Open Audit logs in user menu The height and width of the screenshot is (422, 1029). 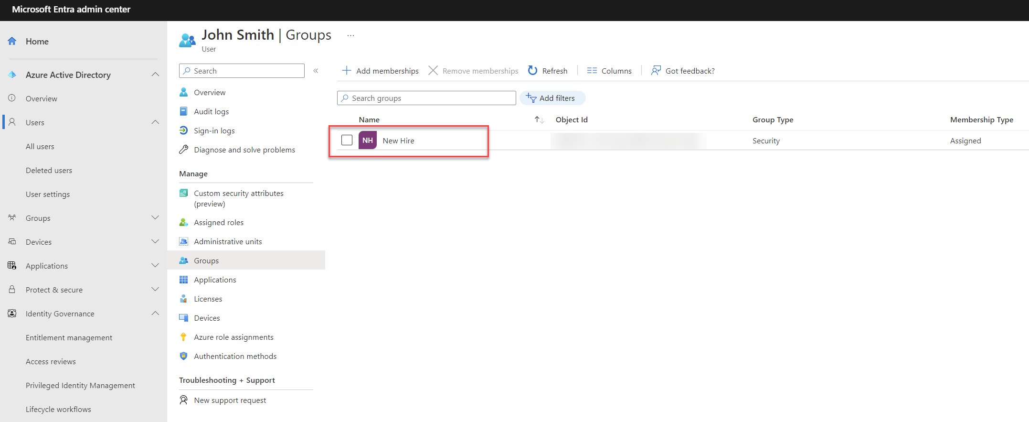click(x=211, y=111)
